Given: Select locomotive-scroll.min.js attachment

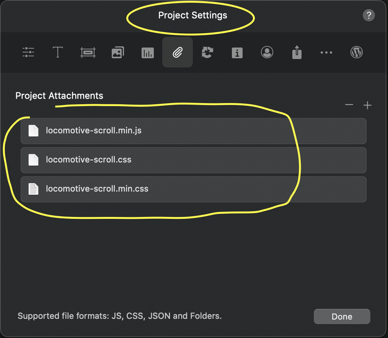Looking at the screenshot, I should pos(193,131).
